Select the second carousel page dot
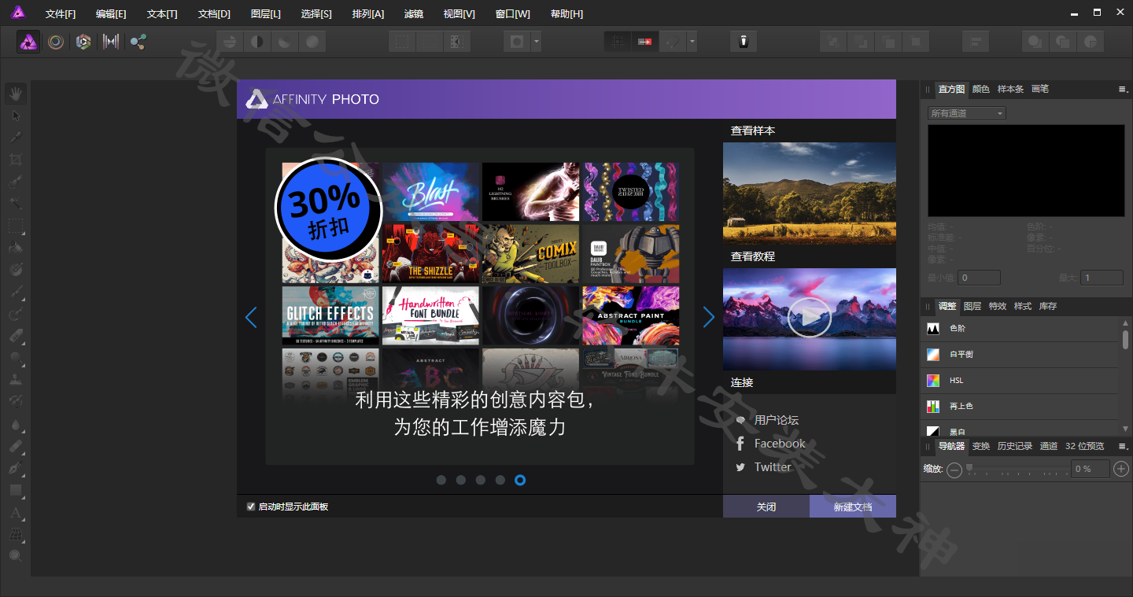The image size is (1133, 597). [461, 480]
